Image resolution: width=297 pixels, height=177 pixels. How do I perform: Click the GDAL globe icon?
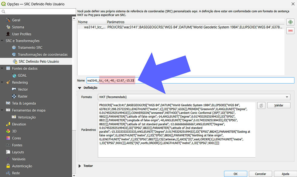[x=14, y=75]
